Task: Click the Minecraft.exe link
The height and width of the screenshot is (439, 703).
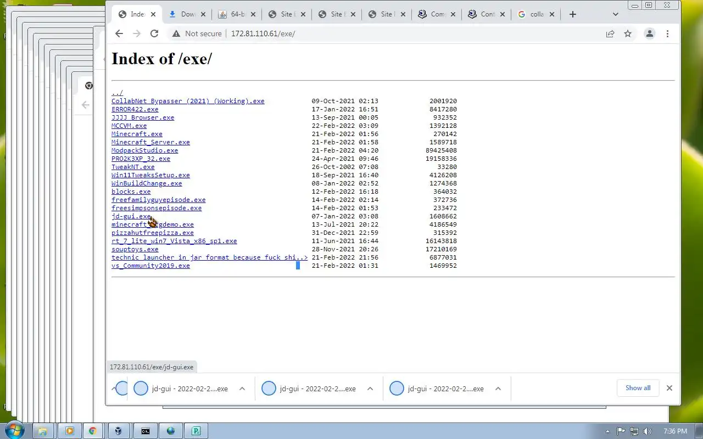Action: 137,134
